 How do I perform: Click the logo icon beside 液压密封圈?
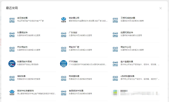(12, 20)
